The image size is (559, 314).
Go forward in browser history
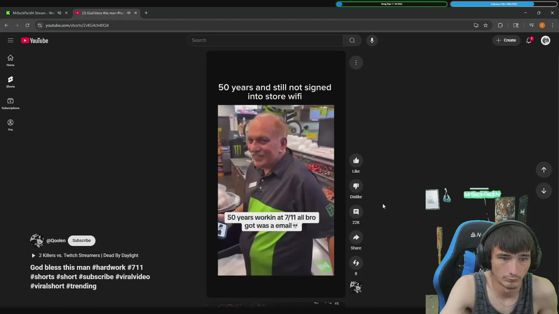click(17, 25)
